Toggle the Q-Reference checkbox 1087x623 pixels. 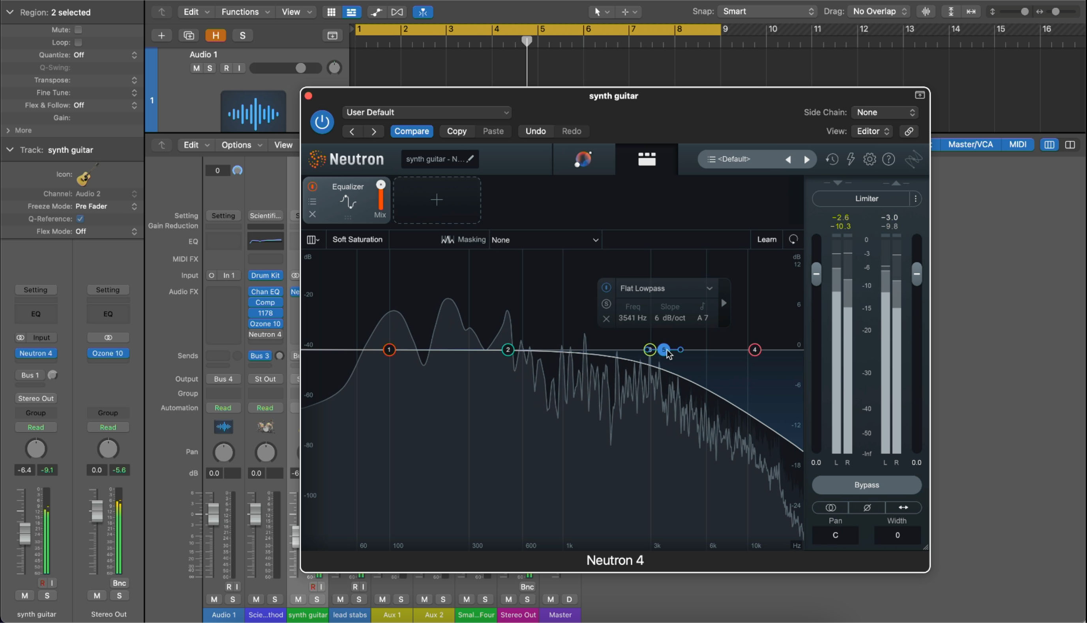[80, 219]
